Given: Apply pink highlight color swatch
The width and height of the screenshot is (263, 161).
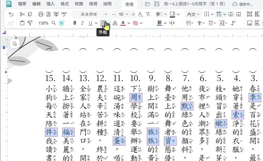Looking at the screenshot, I should 135,23.
